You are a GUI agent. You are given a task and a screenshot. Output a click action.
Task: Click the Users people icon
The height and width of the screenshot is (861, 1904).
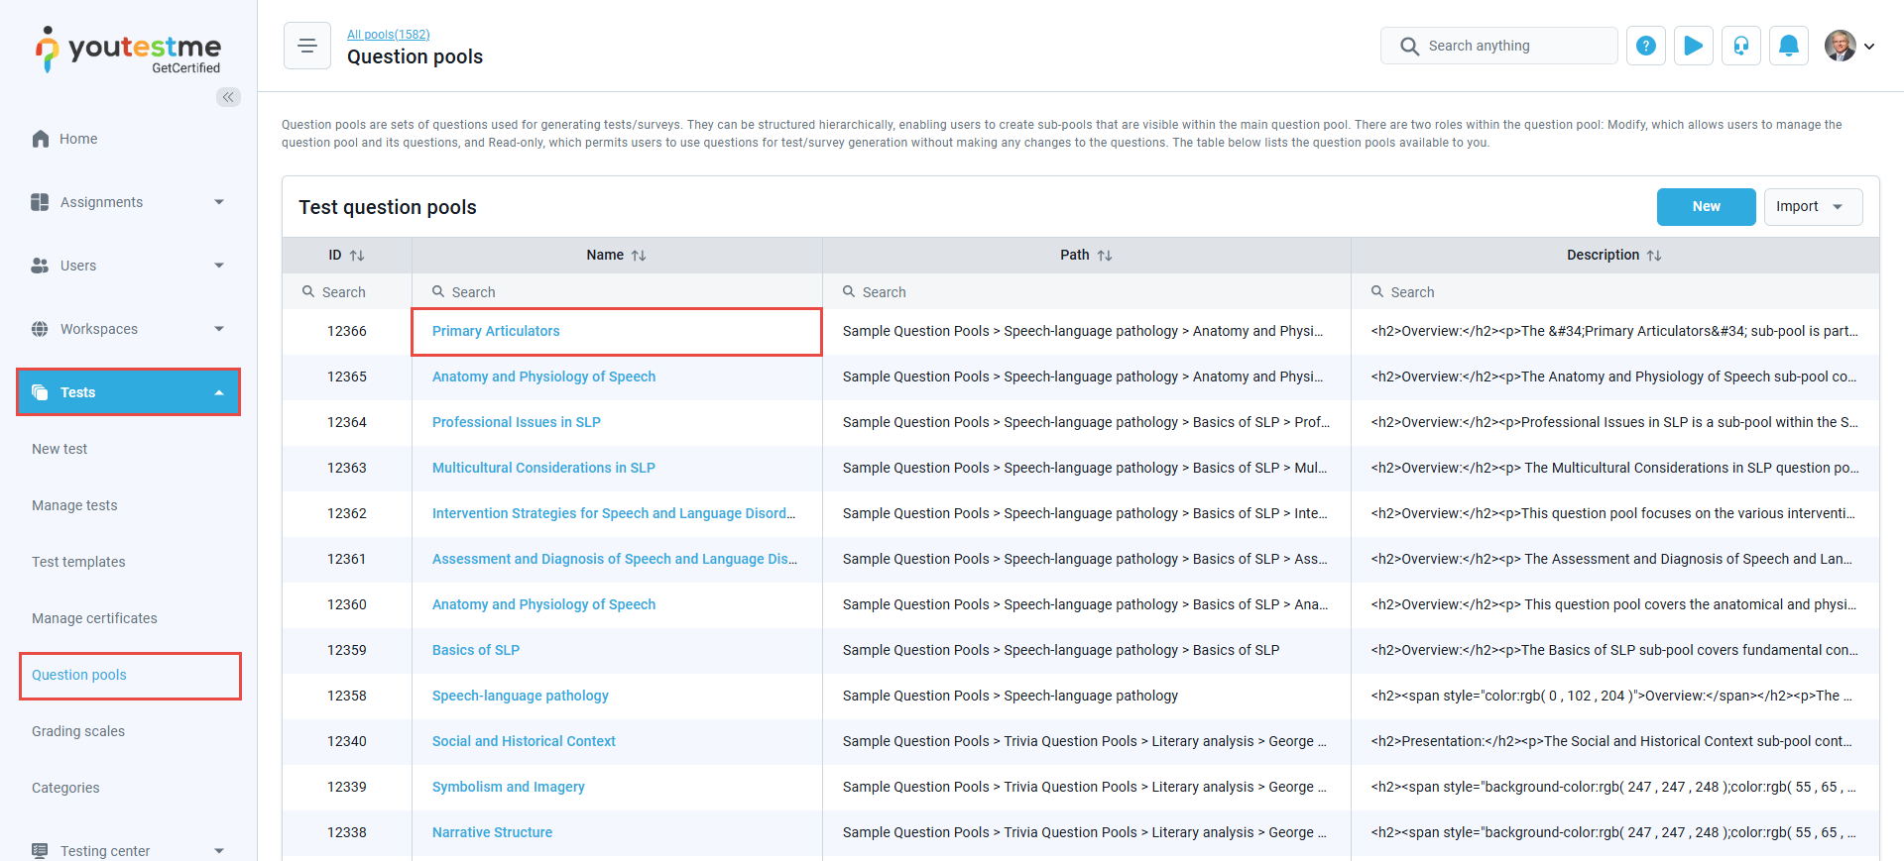click(x=40, y=266)
